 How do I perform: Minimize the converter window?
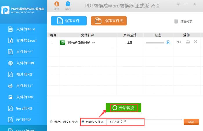[x=186, y=4]
